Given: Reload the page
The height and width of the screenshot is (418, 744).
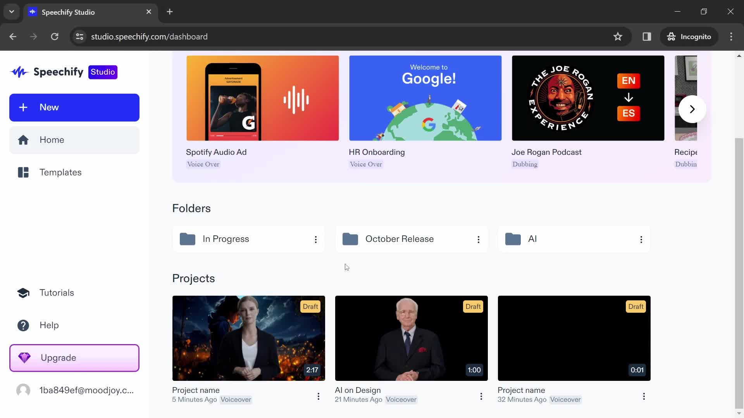Looking at the screenshot, I should [55, 36].
